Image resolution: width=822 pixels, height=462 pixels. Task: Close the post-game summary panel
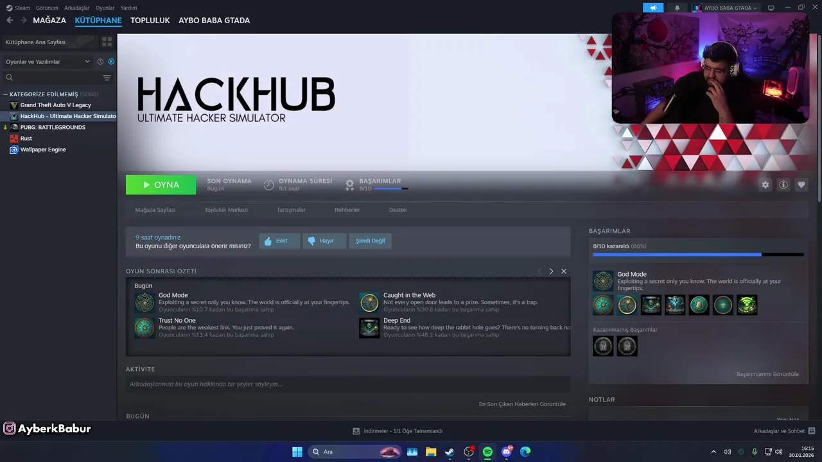tap(564, 271)
